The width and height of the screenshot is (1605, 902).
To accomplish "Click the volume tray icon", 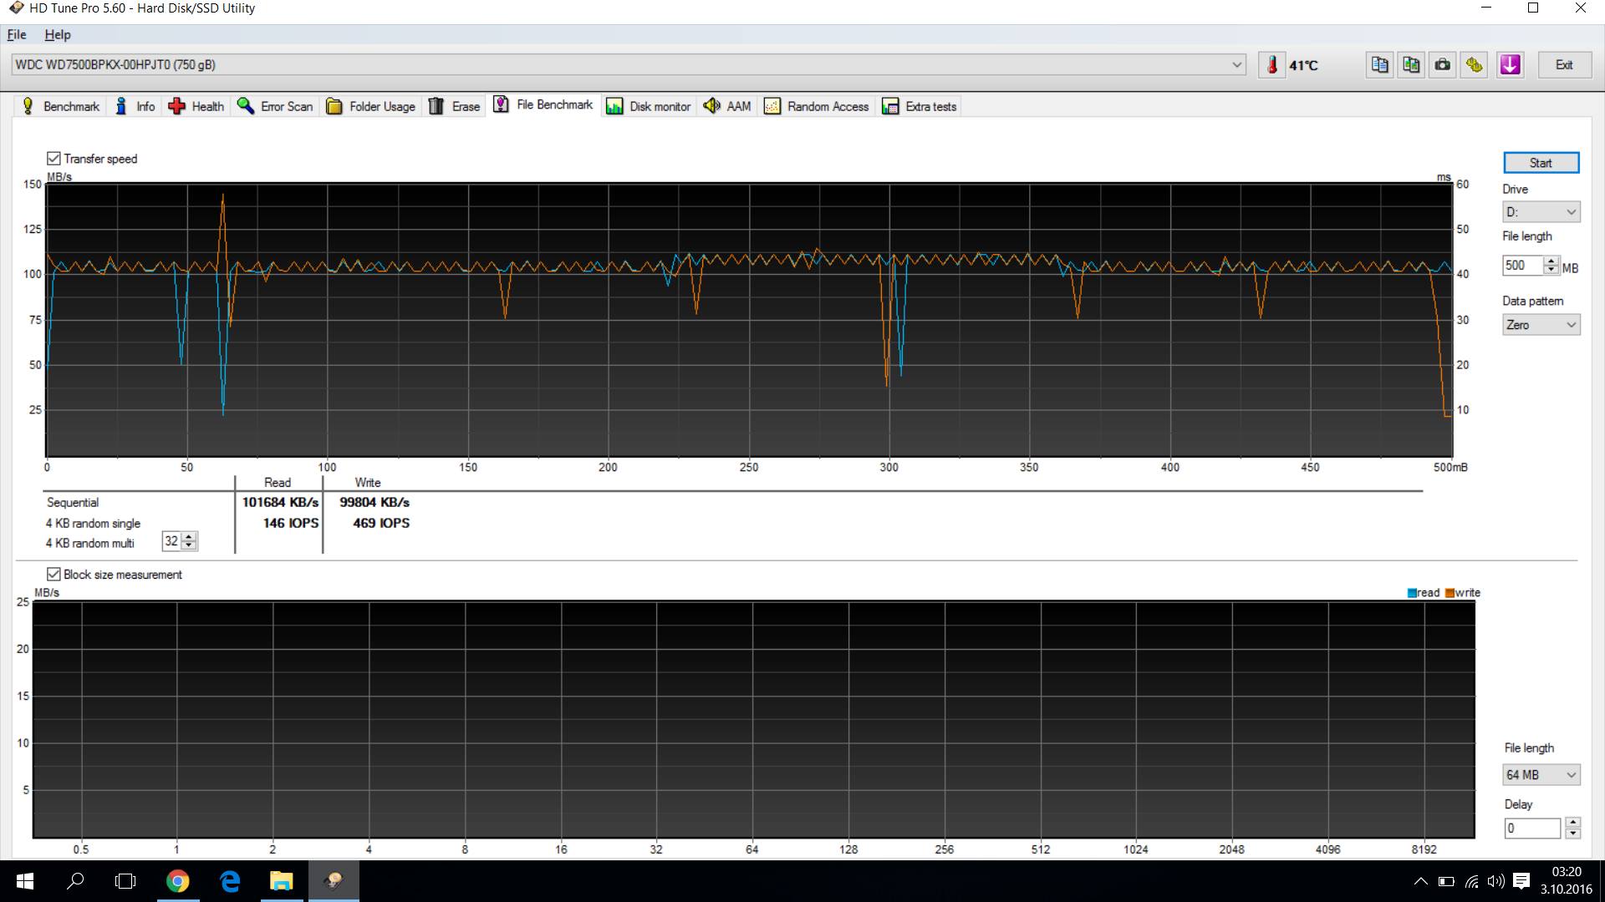I will click(1496, 881).
